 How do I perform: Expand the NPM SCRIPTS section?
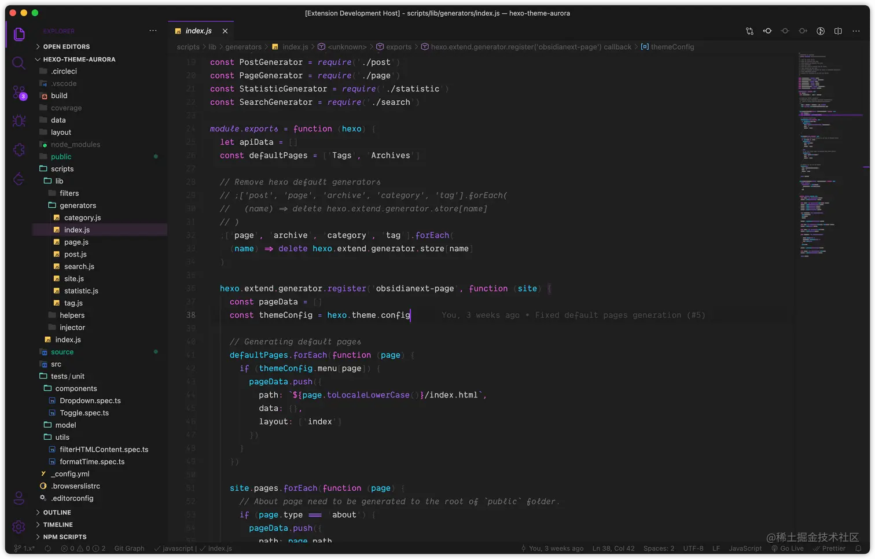(x=64, y=537)
